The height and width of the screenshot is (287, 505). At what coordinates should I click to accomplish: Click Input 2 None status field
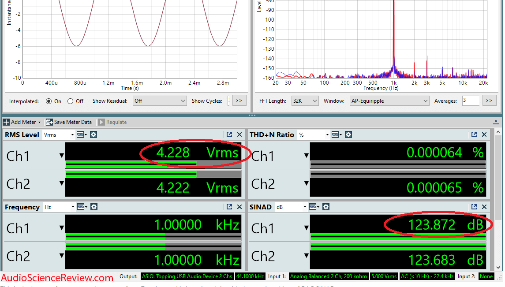(x=486, y=276)
